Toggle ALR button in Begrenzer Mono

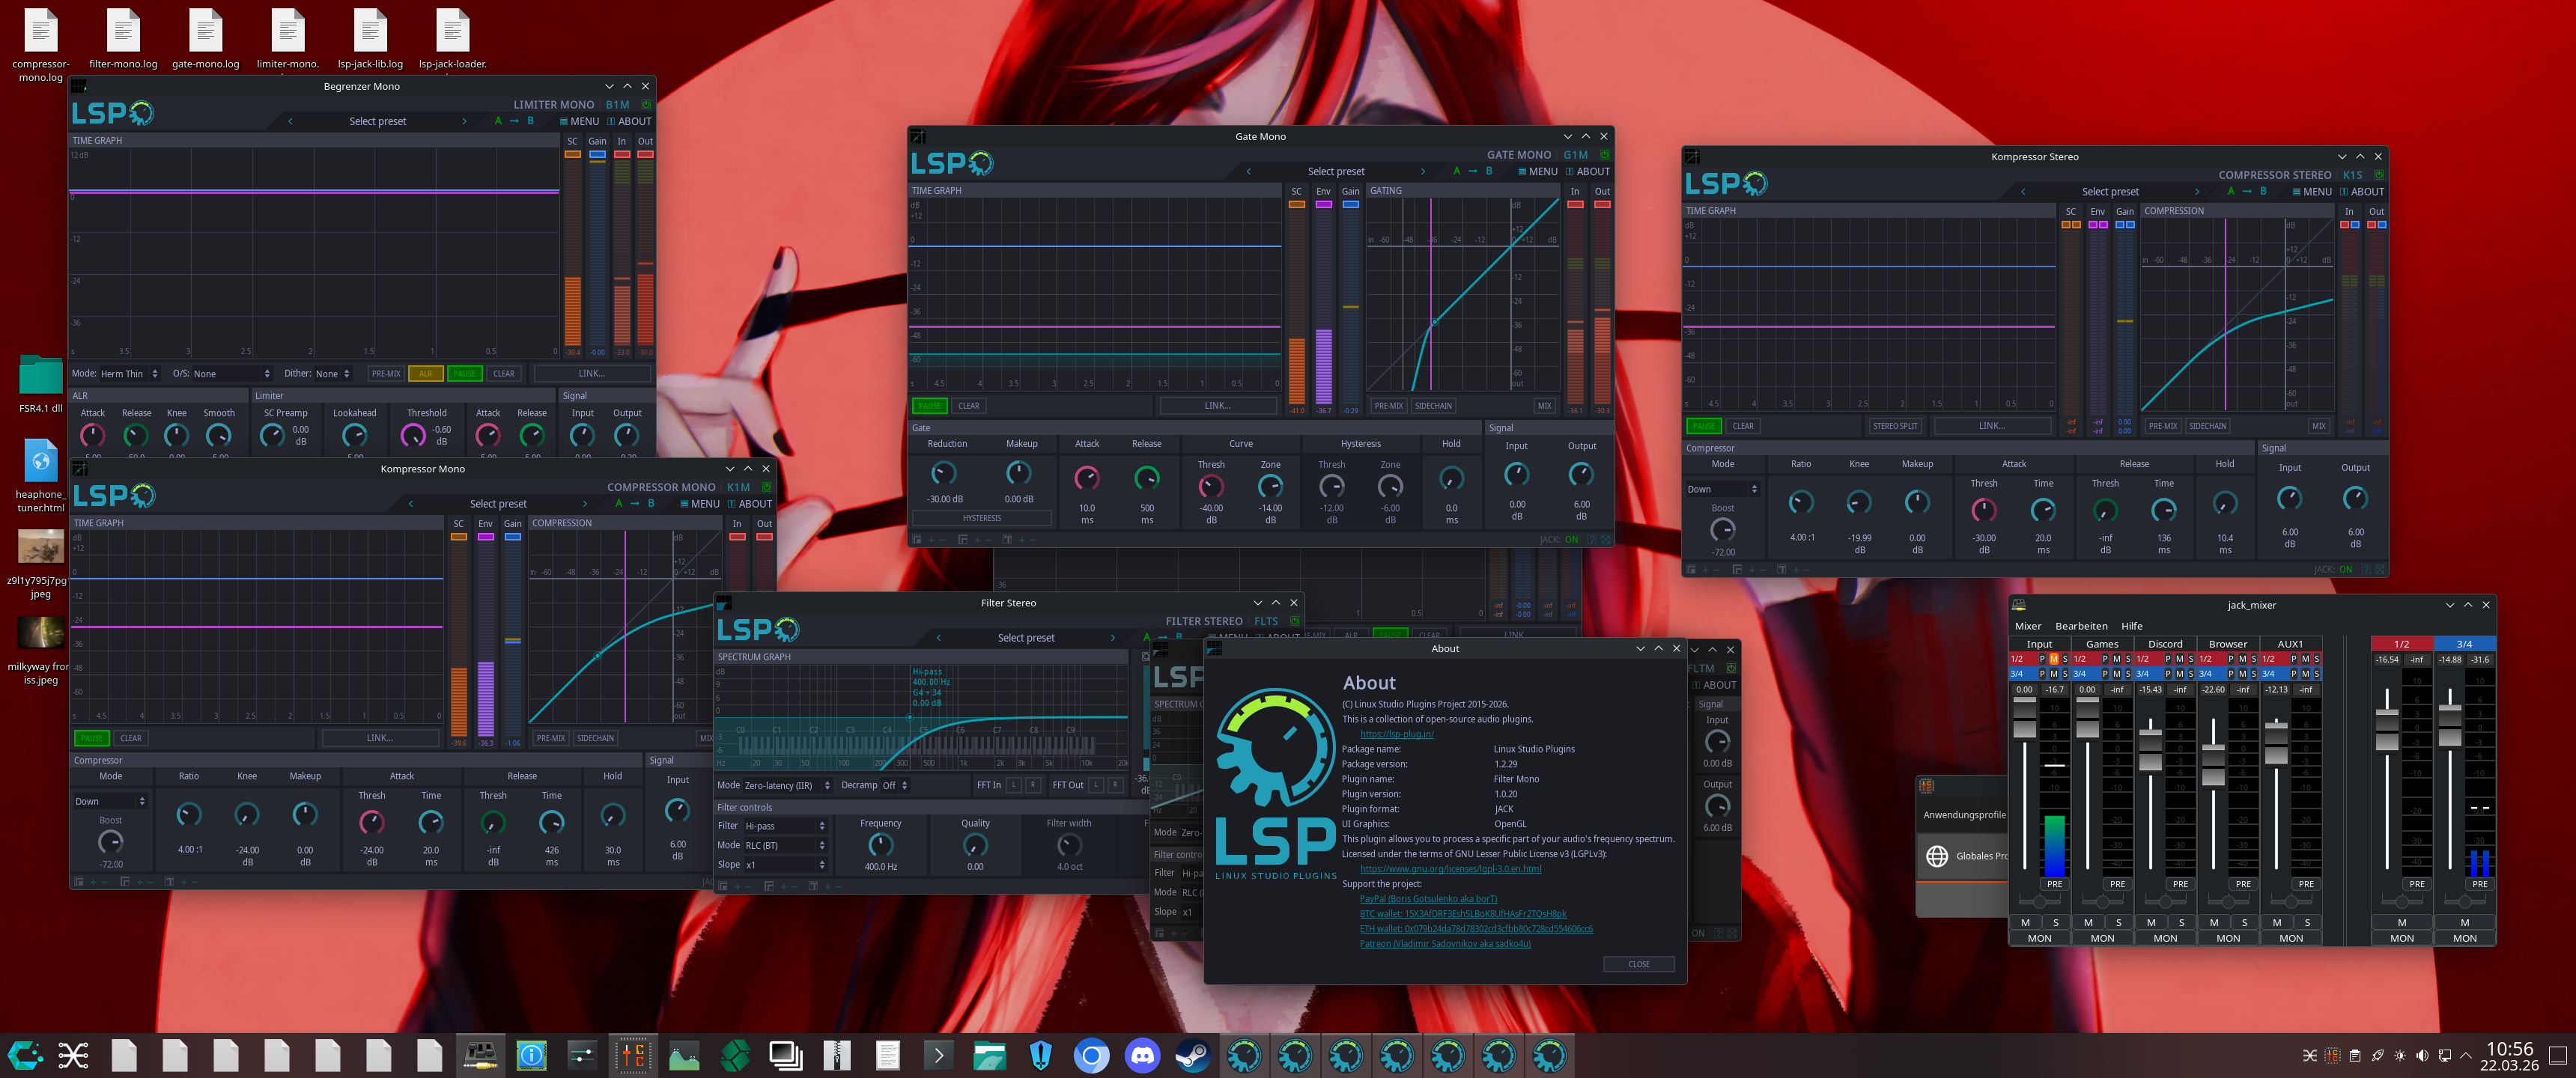(426, 374)
